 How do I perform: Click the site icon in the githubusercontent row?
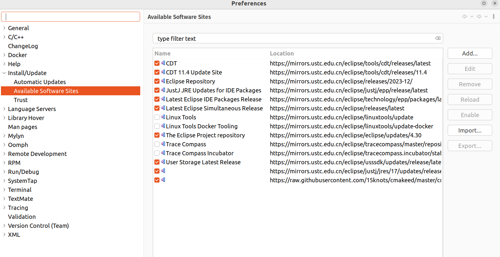tap(163, 180)
